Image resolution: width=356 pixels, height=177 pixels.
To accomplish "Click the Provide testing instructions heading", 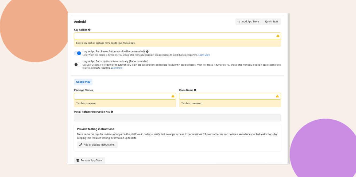I will pyautogui.click(x=95, y=129).
